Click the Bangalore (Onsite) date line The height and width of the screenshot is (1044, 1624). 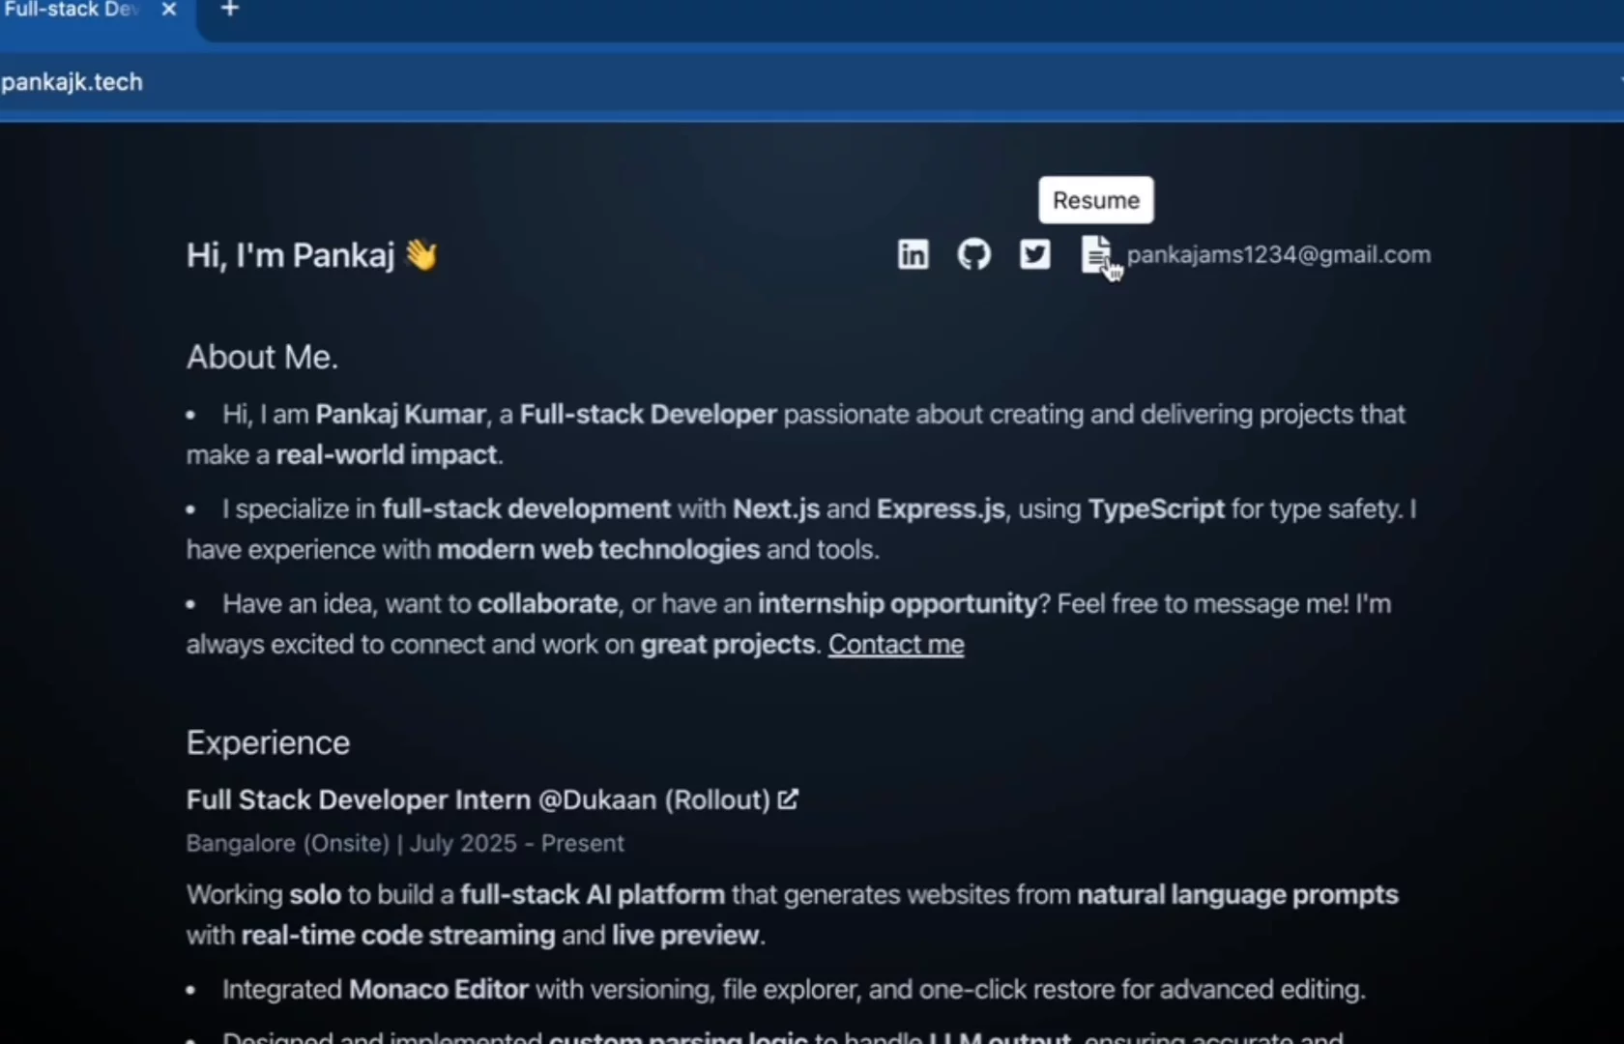[x=405, y=843]
